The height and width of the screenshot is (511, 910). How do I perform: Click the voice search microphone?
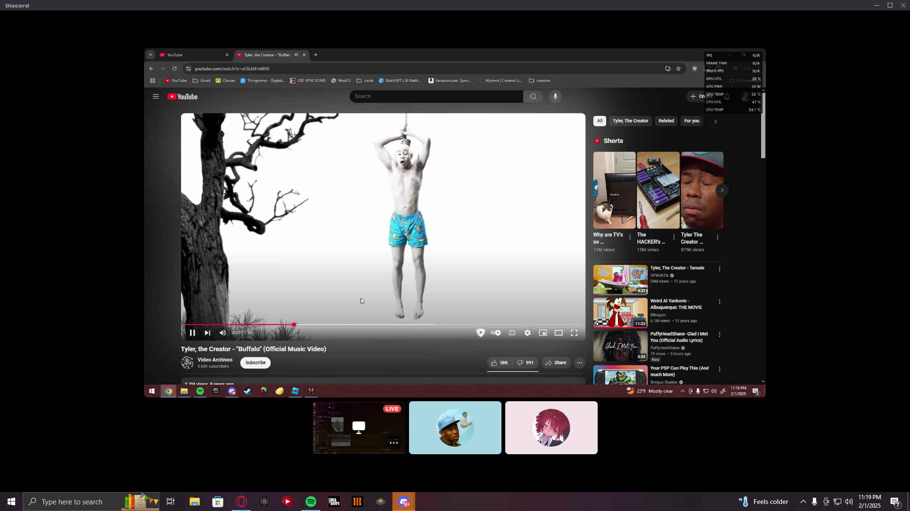point(555,97)
